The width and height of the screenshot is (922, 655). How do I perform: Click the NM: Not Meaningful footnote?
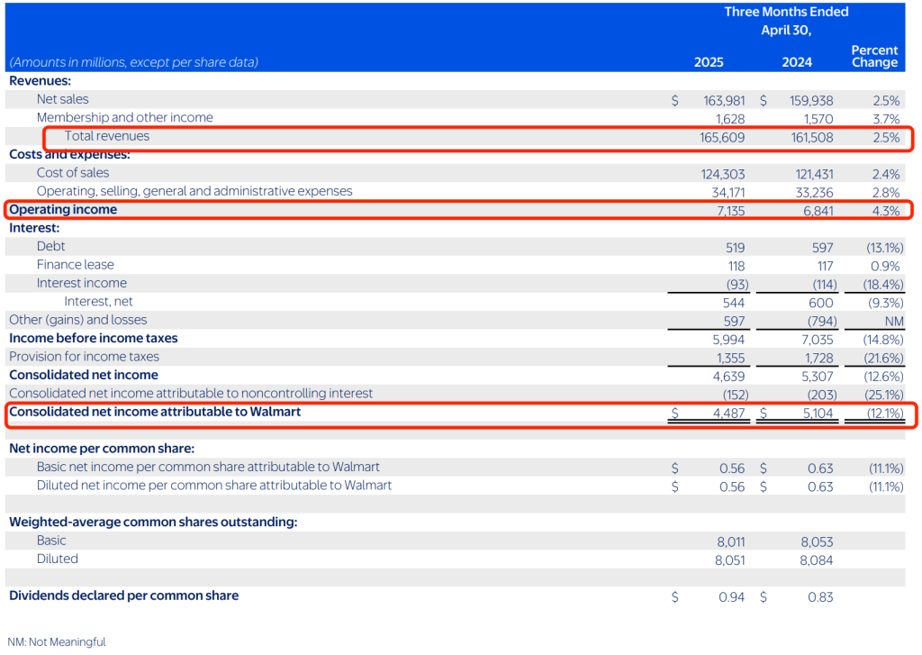57,642
